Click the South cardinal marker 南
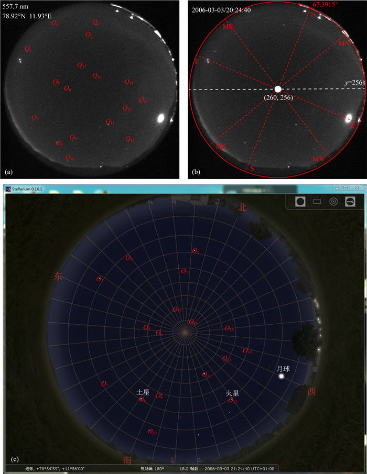 (127, 460)
